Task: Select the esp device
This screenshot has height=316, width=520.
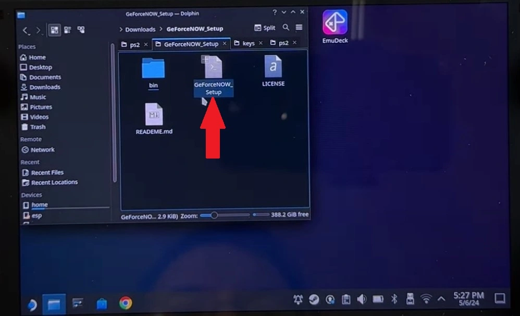Action: 32,216
